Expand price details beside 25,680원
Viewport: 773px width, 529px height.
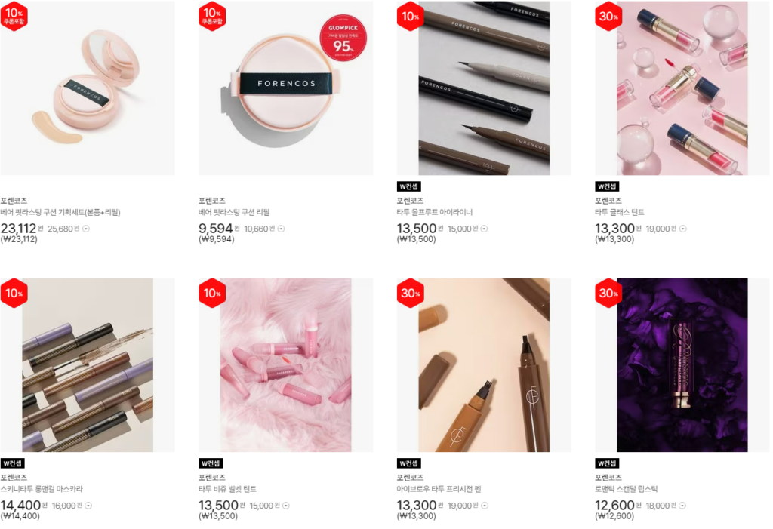[x=86, y=229]
